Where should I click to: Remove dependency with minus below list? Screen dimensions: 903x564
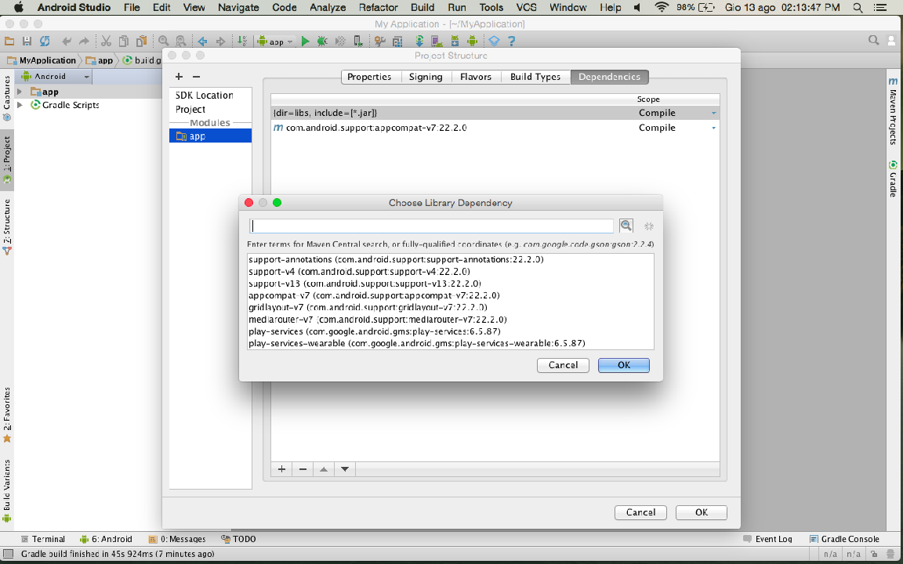[x=303, y=469]
